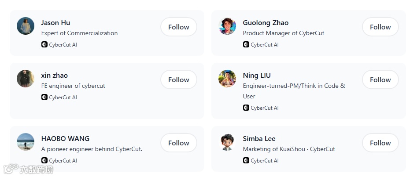Open Guolong Zhao's profile avatar
406x177 pixels.
pyautogui.click(x=227, y=26)
